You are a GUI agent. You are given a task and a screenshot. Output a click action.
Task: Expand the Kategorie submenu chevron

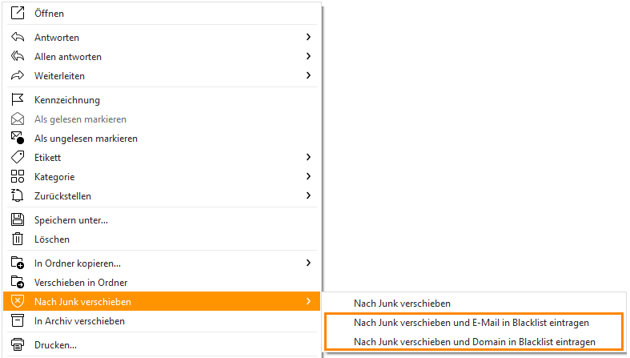click(x=308, y=176)
